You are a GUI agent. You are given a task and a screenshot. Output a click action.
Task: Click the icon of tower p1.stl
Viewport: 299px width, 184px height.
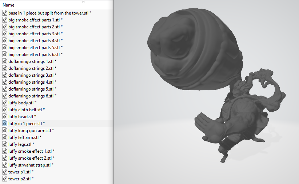pos(5,172)
